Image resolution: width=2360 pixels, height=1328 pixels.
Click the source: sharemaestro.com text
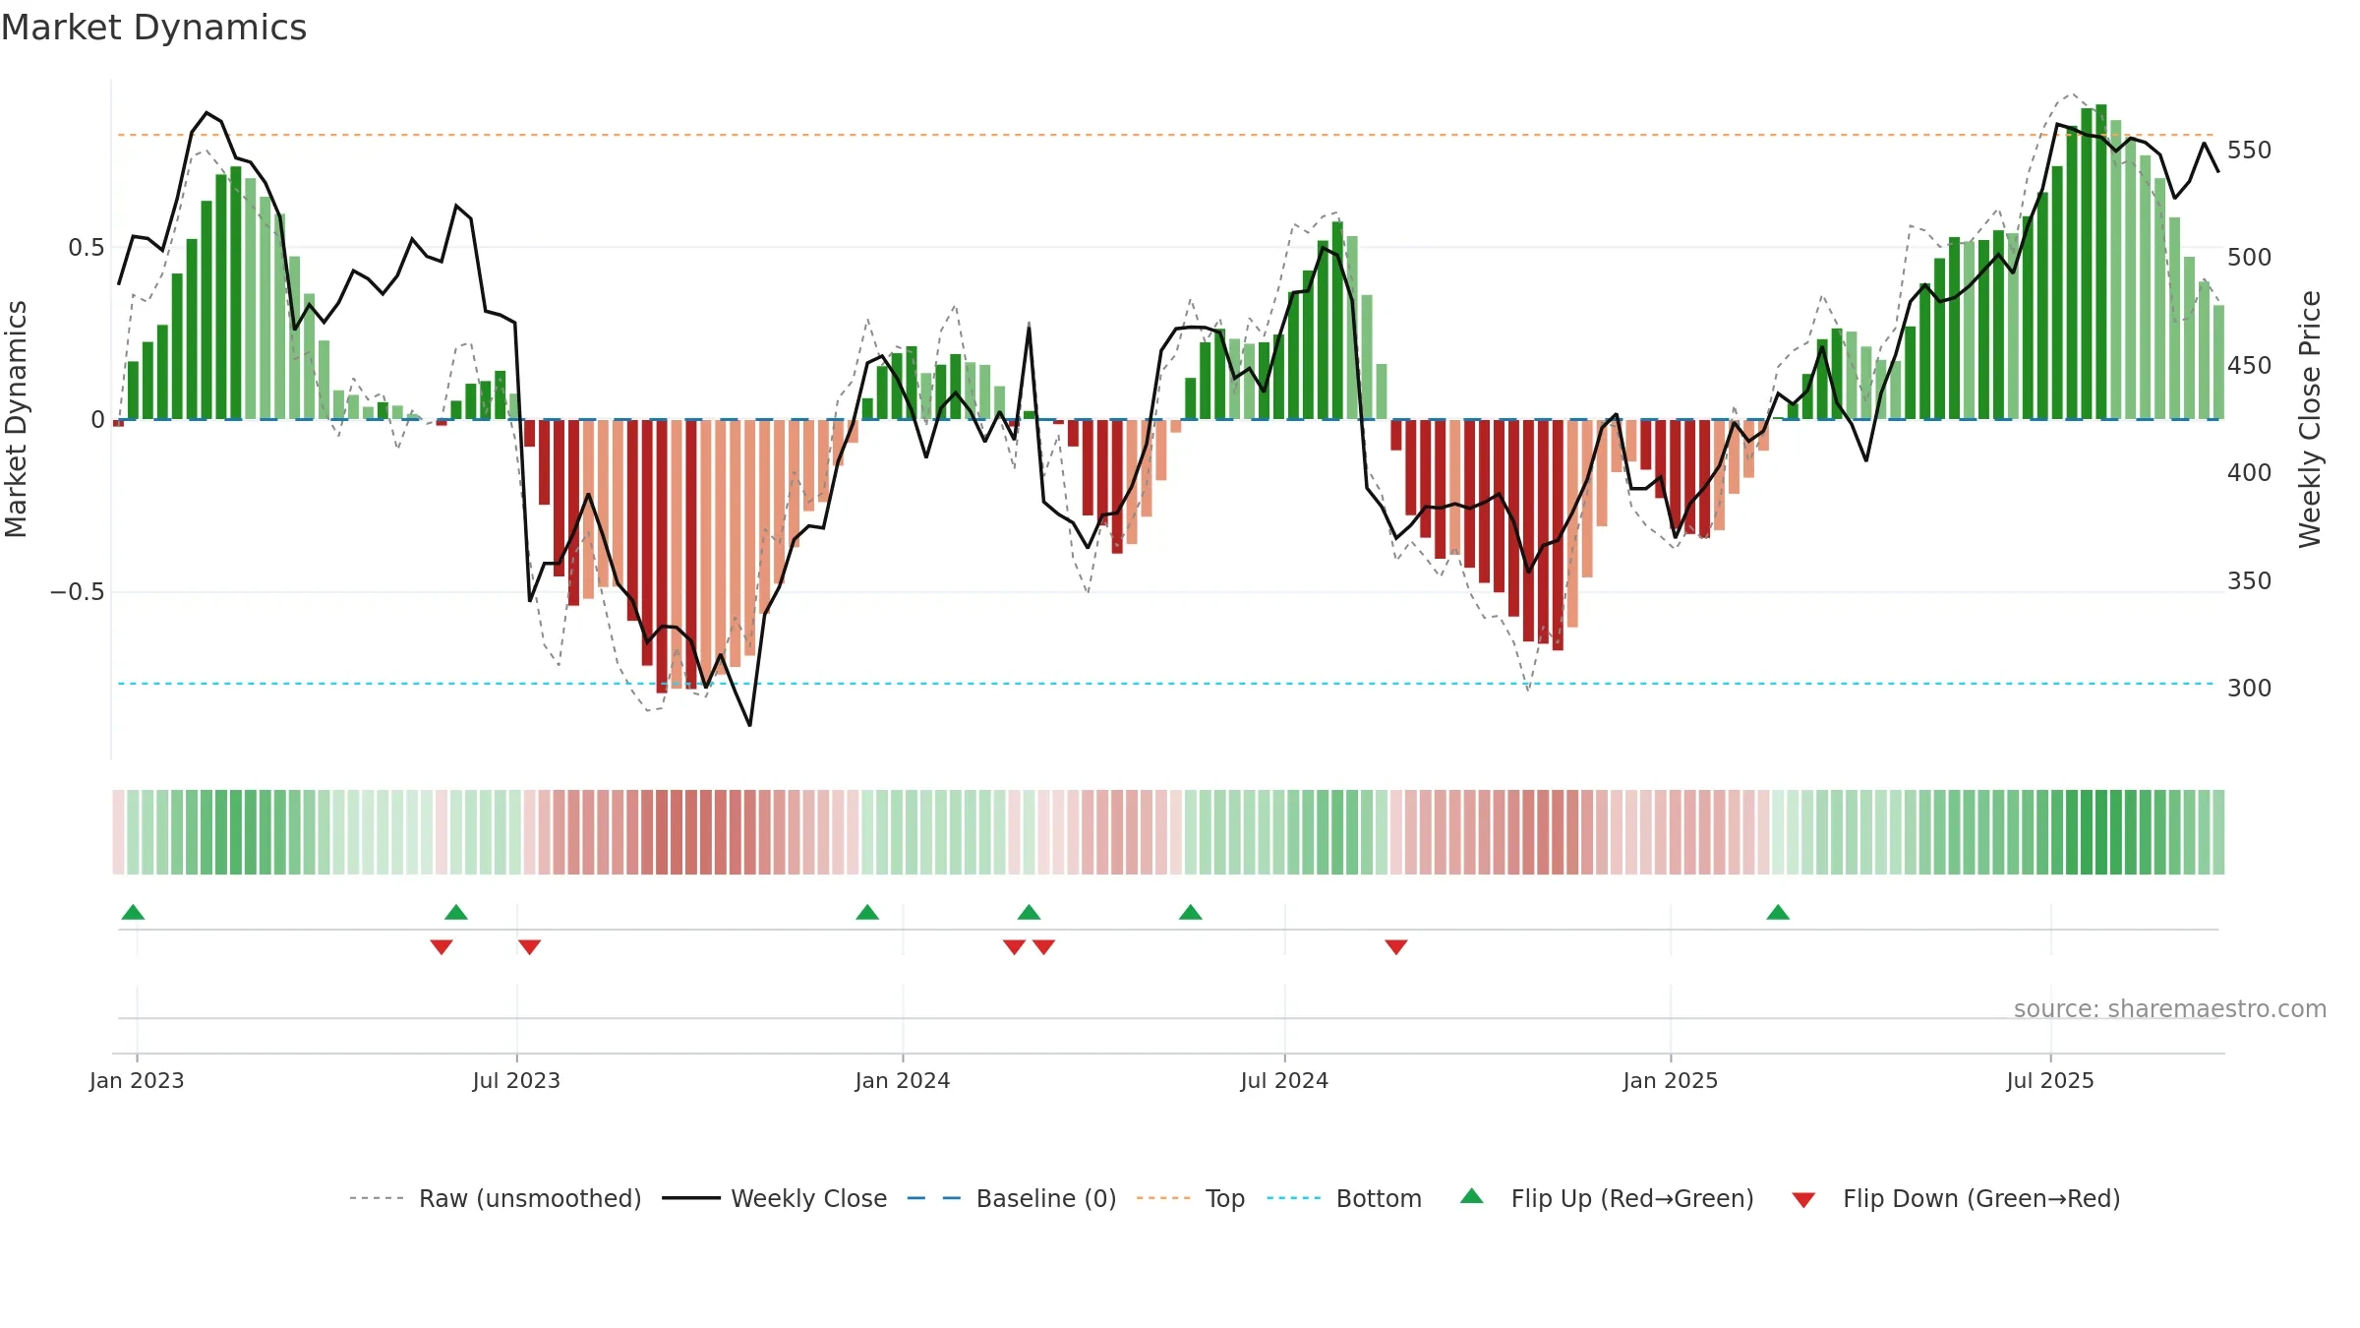click(2170, 1008)
